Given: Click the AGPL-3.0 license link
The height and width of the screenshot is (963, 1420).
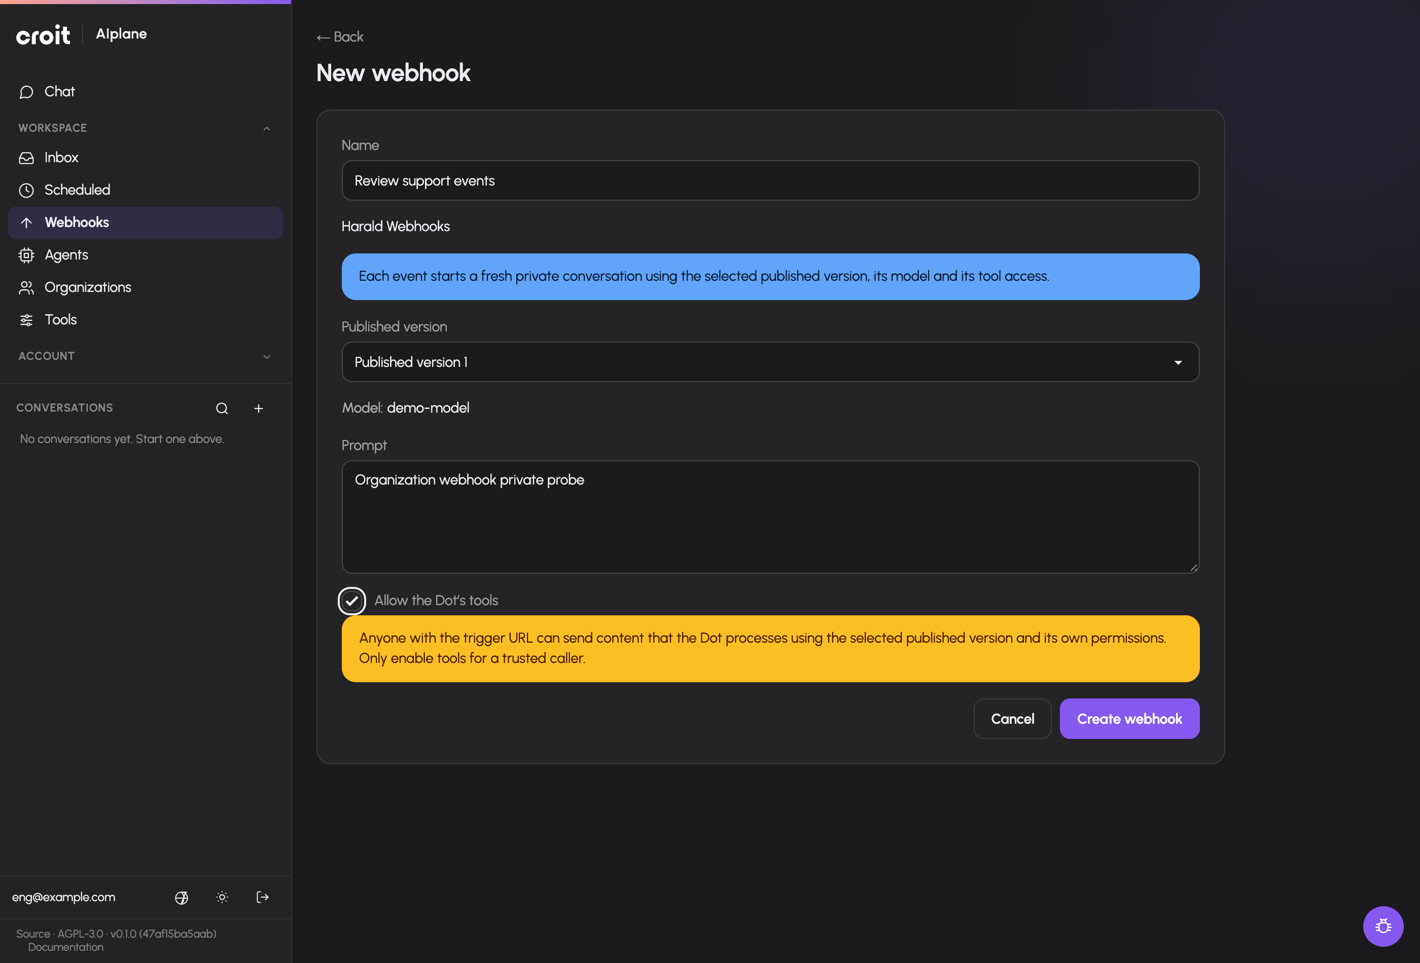Looking at the screenshot, I should pos(80,934).
